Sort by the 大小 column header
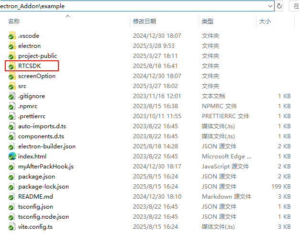This screenshot has width=299, height=235. point(265,22)
